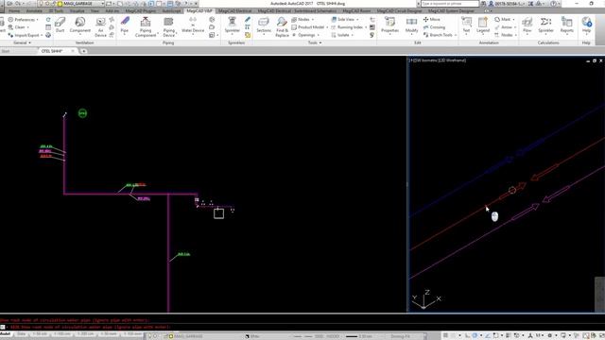Open MagiCAD Help
Image resolution: width=605 pixels, height=340 pixels.
(x=586, y=25)
